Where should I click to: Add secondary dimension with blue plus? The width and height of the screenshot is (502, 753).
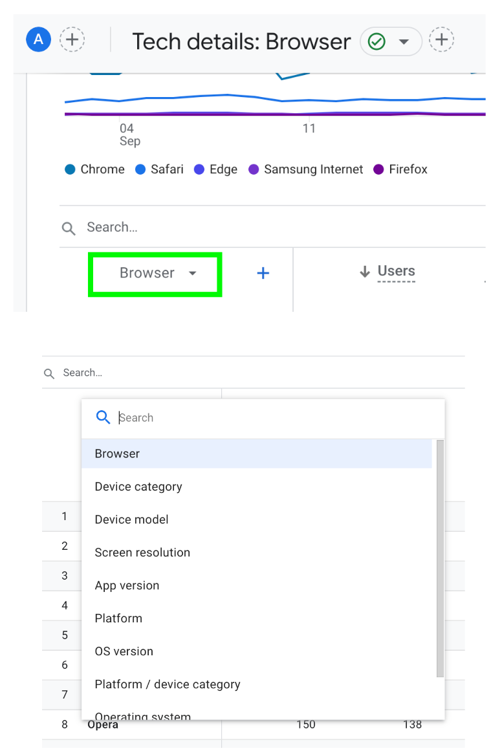coord(263,273)
